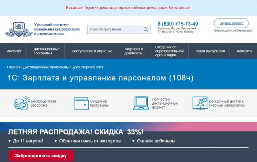Image resolution: width=257 pixels, height=162 pixels.
Task: Open Дистанционные программы menu item
Action: [47, 51]
